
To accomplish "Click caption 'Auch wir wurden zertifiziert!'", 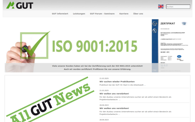I will click(x=78, y=69).
